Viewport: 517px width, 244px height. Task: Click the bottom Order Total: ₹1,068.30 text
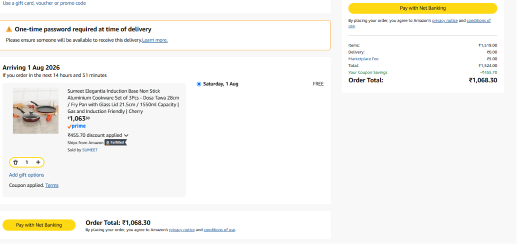pyautogui.click(x=118, y=223)
